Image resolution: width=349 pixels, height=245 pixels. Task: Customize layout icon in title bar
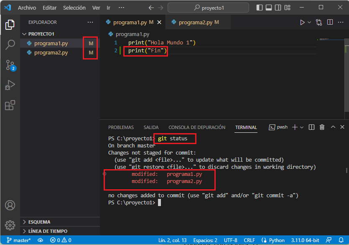point(287,8)
